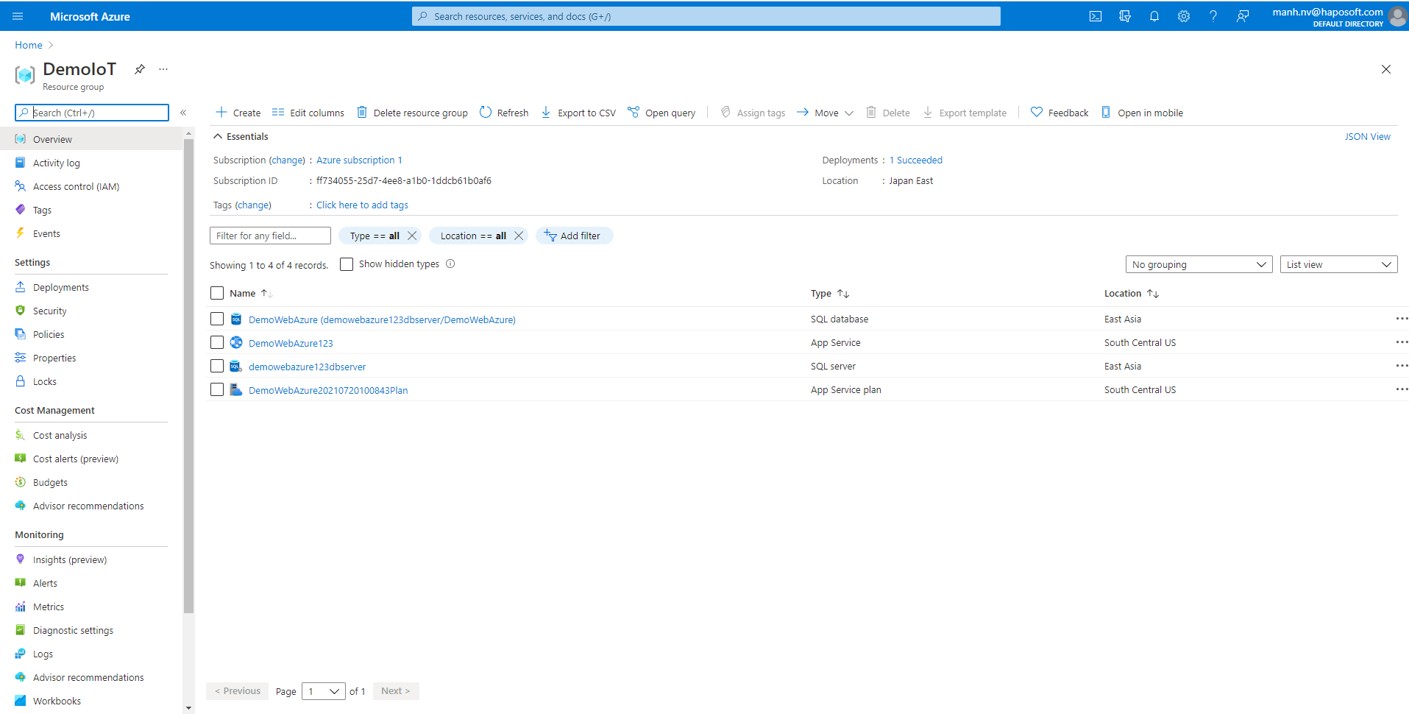Image resolution: width=1409 pixels, height=714 pixels.
Task: Open the ellipsis menu for SQL database row
Action: 1402,319
